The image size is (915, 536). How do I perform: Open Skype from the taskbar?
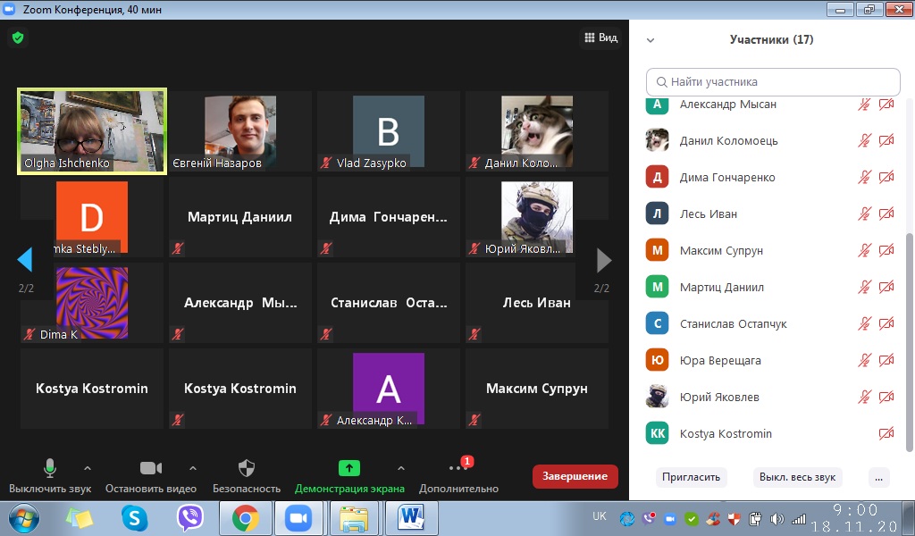(x=135, y=517)
